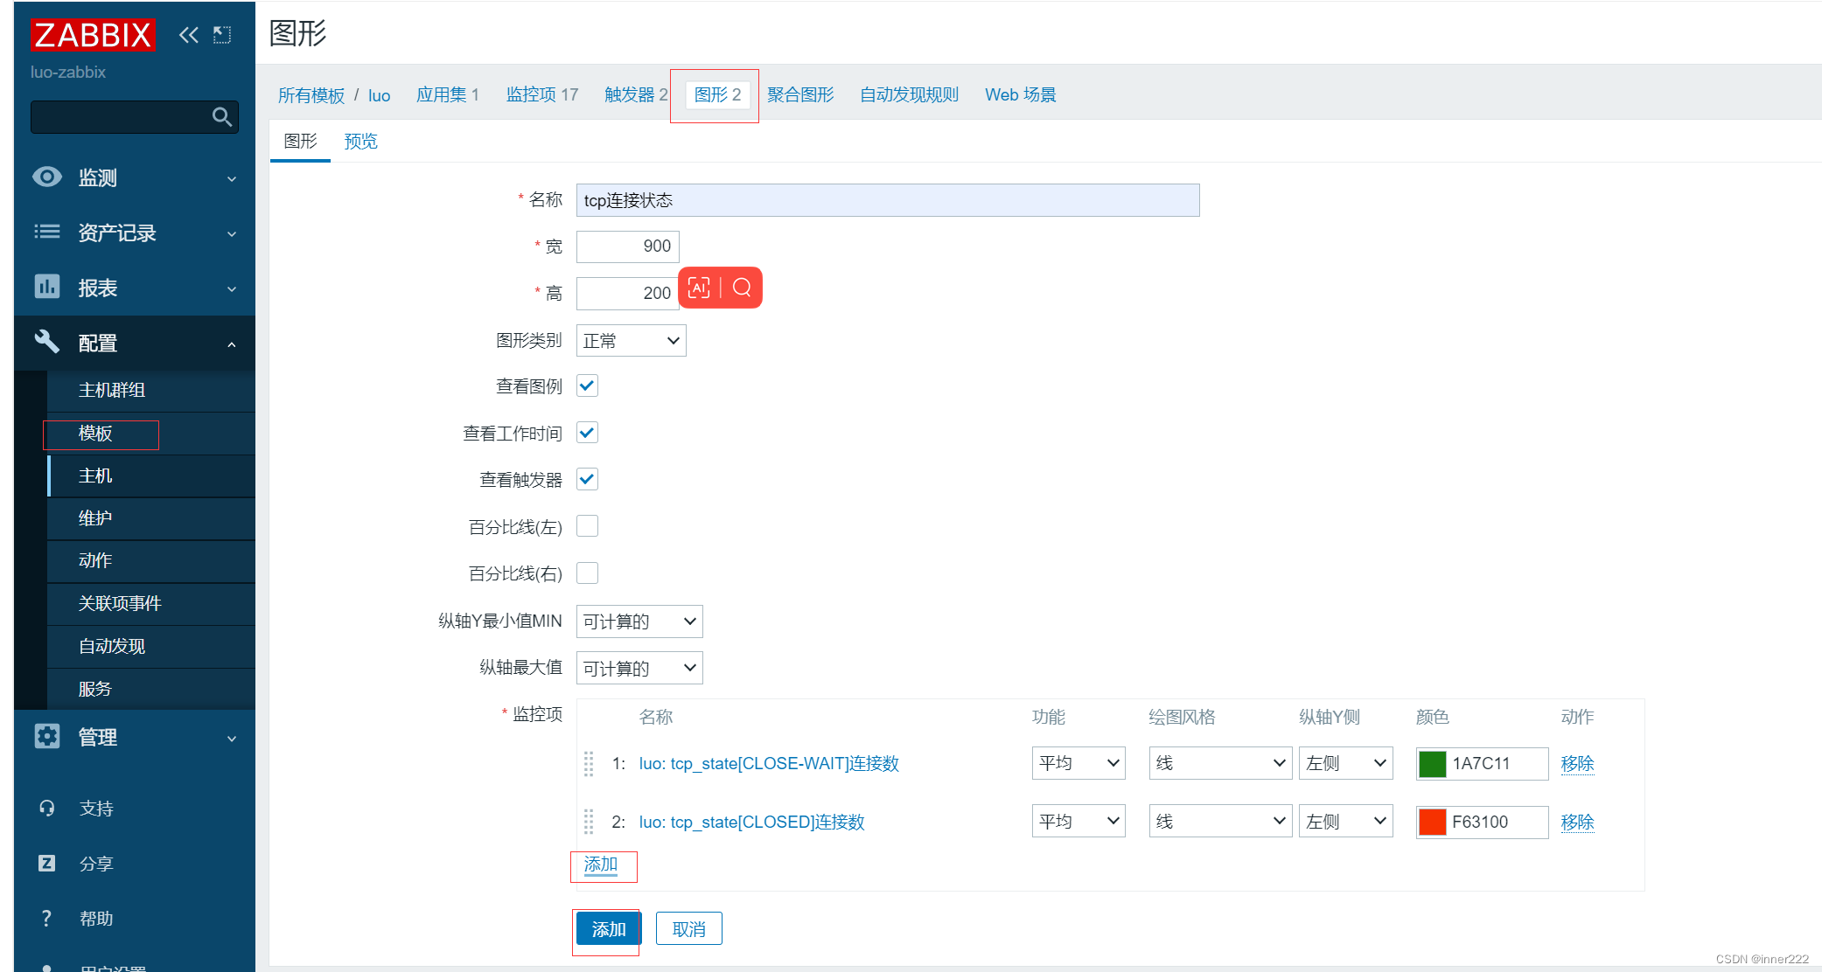This screenshot has width=1822, height=972.
Task: Open the 应用集 1 navigation tab
Action: (x=448, y=94)
